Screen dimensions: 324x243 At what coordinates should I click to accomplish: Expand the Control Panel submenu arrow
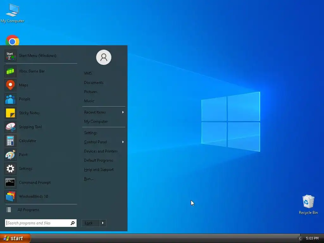[123, 142]
